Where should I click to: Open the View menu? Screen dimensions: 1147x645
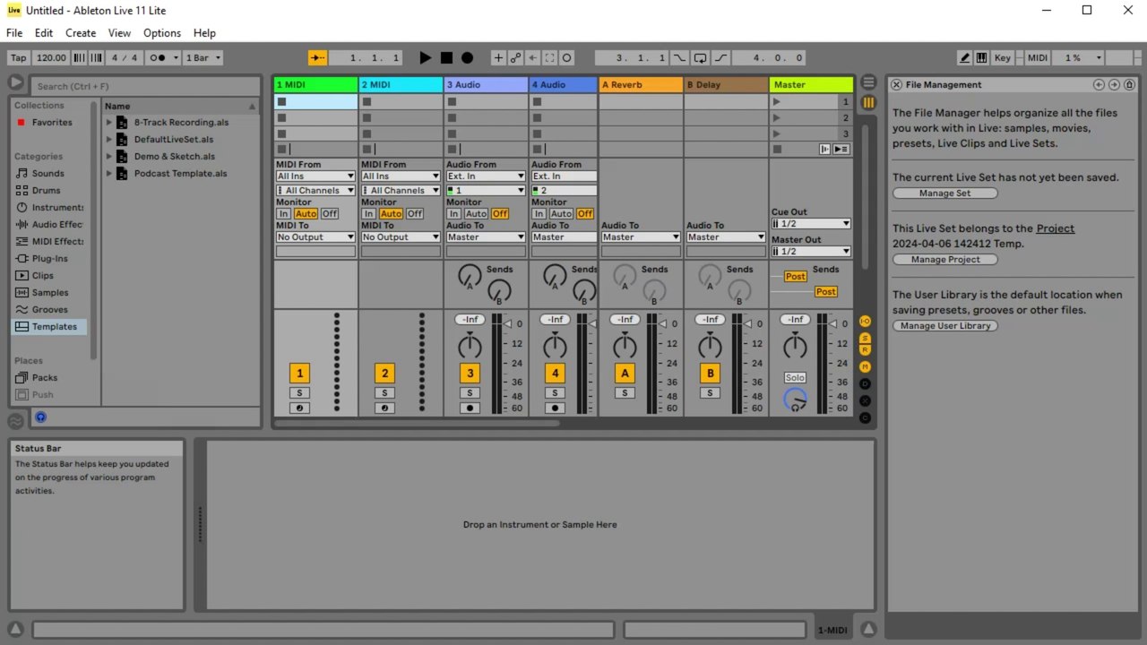(119, 33)
